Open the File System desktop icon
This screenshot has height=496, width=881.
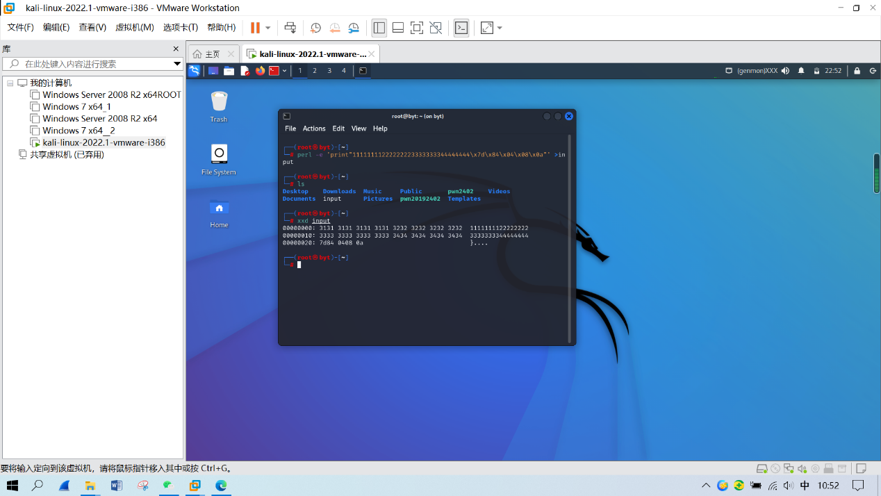tap(219, 159)
